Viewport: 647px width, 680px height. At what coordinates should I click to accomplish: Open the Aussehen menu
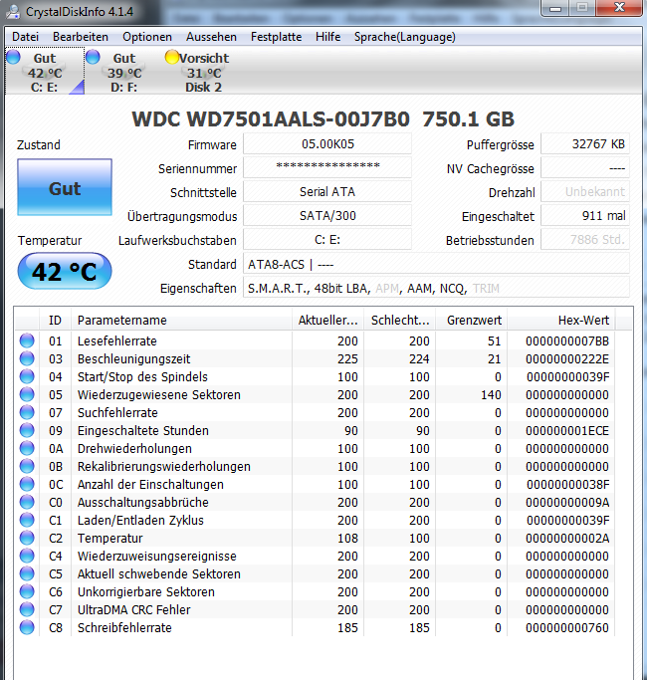(211, 37)
